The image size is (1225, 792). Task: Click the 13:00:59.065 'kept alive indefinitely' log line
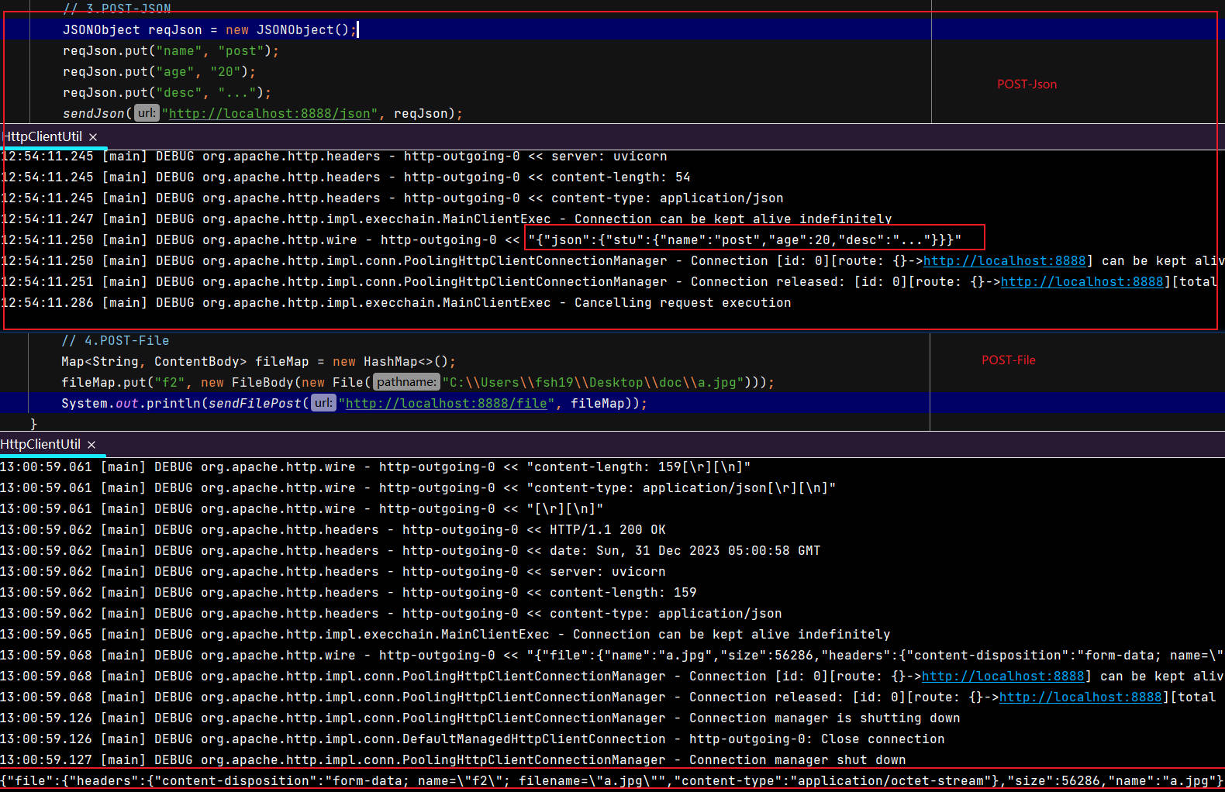[x=445, y=635]
